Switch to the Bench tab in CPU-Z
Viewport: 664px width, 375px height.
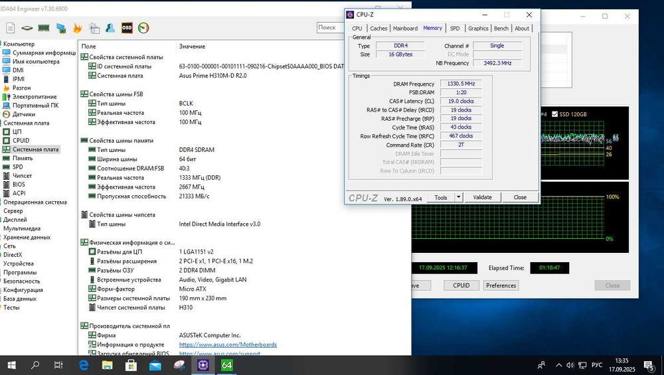point(501,29)
